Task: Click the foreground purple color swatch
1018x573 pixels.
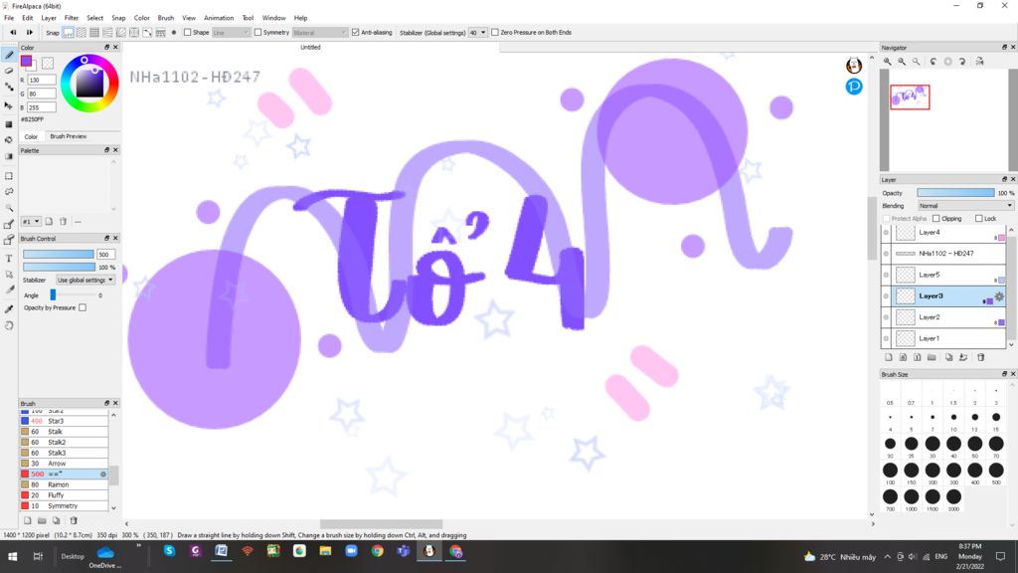Action: (26, 61)
